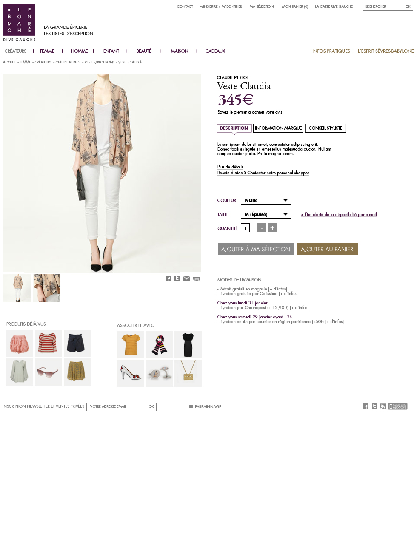The width and height of the screenshot is (417, 554).
Task: Click Ajouter à ma sélection button
Action: point(256,249)
